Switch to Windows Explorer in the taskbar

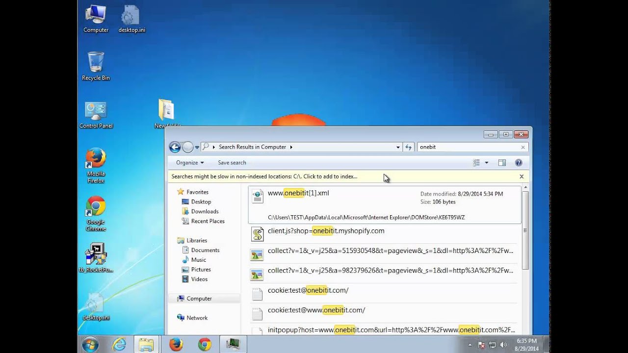point(146,345)
